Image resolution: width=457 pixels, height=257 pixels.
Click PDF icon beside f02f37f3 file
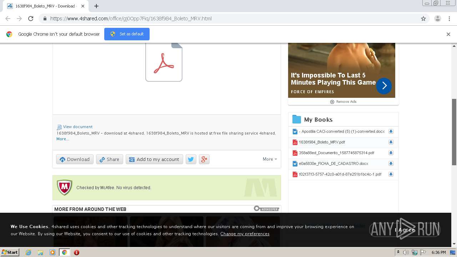295,174
